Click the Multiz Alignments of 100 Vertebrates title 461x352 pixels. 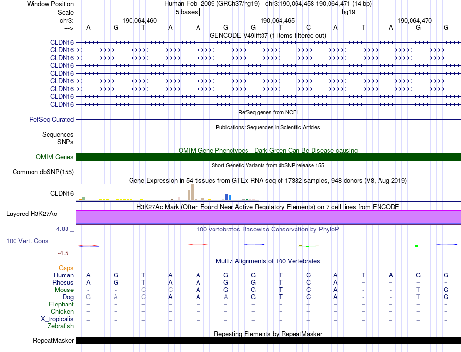tap(267, 261)
